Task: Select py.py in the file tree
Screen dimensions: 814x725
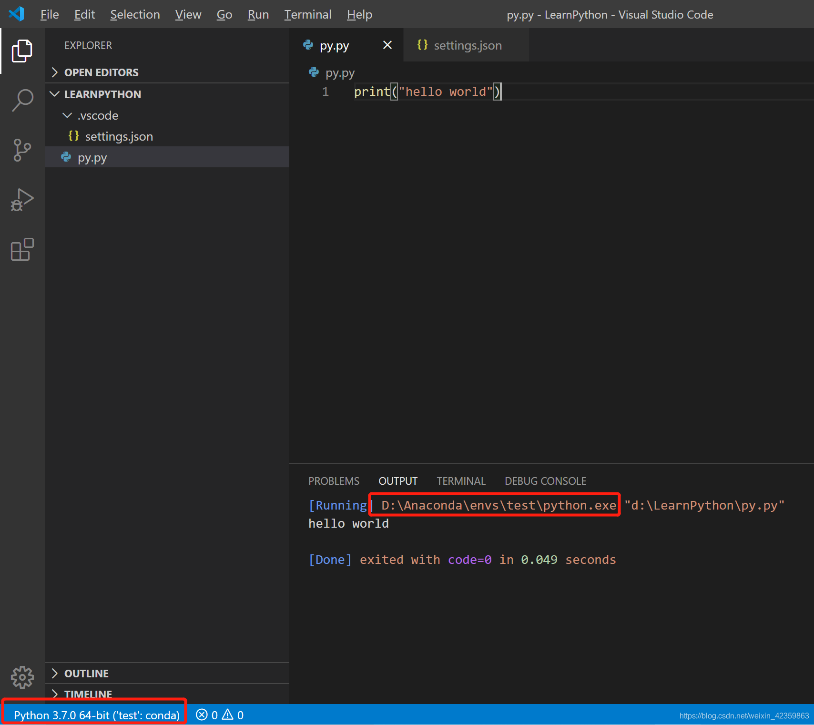Action: 167,157
